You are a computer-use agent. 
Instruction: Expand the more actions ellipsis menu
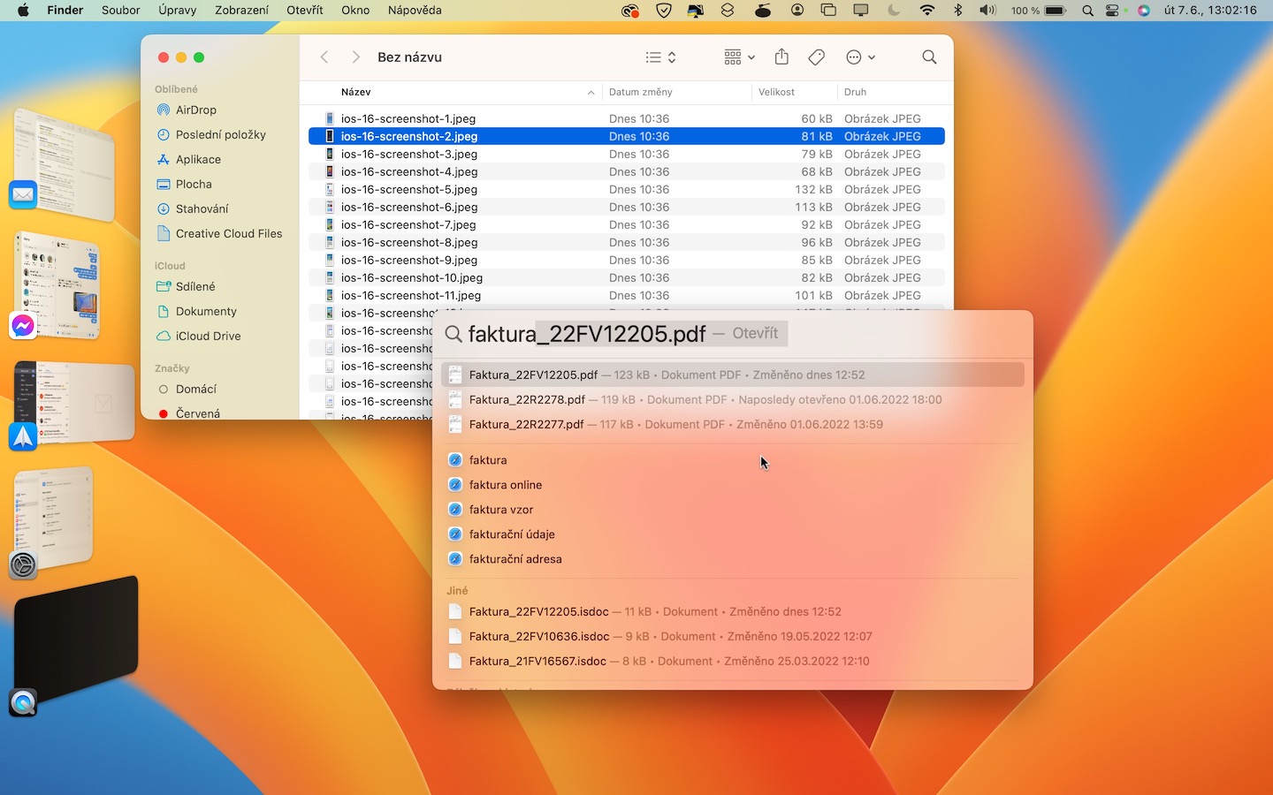tap(860, 57)
